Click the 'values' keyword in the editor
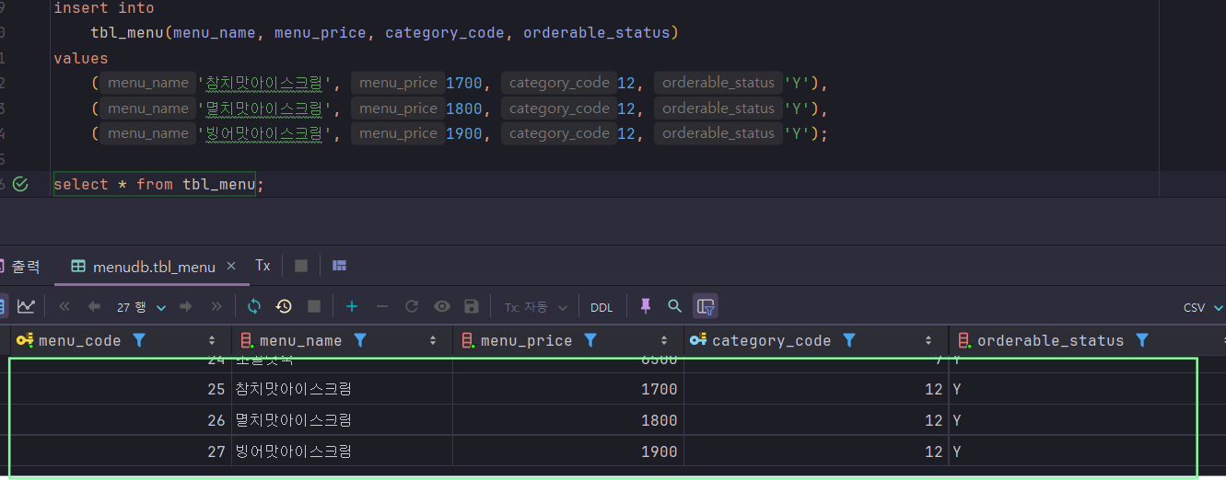 (x=81, y=58)
